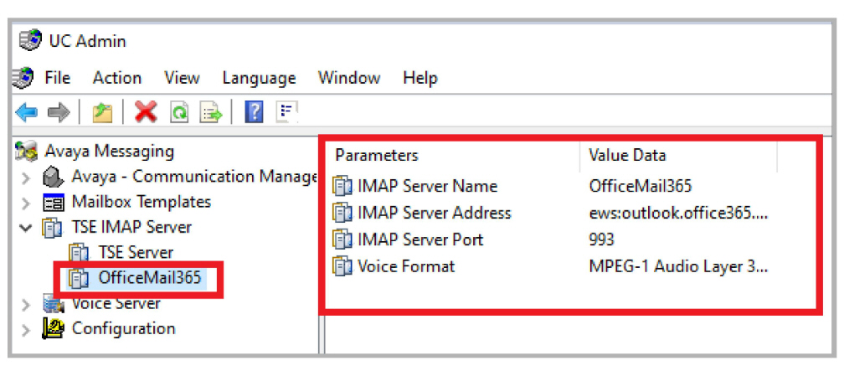Expand the Avaya - Communication Manager node
Screen dimensions: 844x376
click(25, 178)
